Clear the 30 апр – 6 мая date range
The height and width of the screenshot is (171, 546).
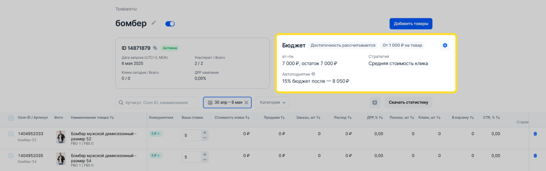(247, 102)
